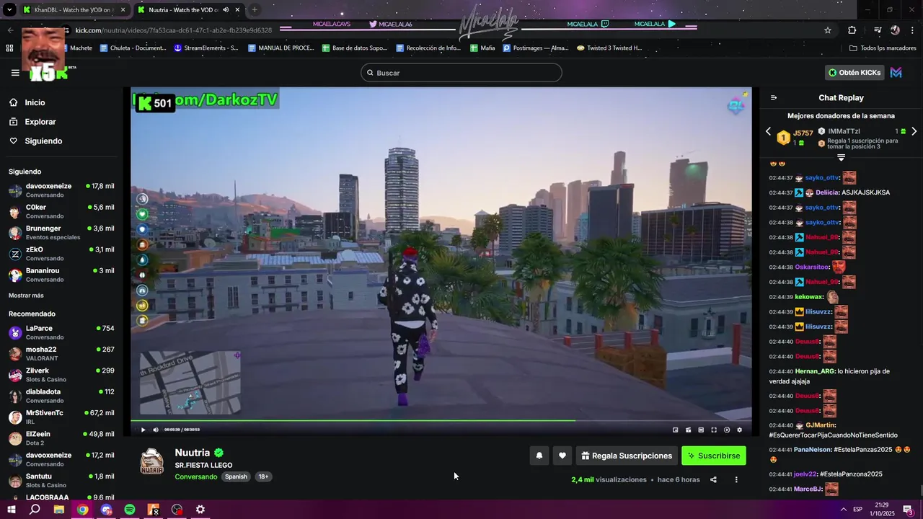Viewport: 923px width, 519px height.
Task: Open the Mafia bookmark
Action: (482, 48)
